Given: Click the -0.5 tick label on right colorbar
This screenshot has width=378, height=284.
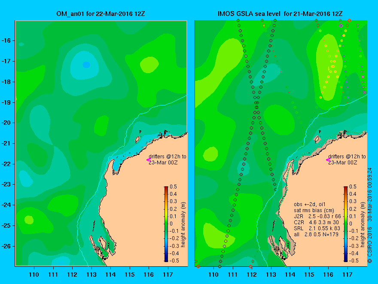Looking at the screenshot, I should 353,261.
